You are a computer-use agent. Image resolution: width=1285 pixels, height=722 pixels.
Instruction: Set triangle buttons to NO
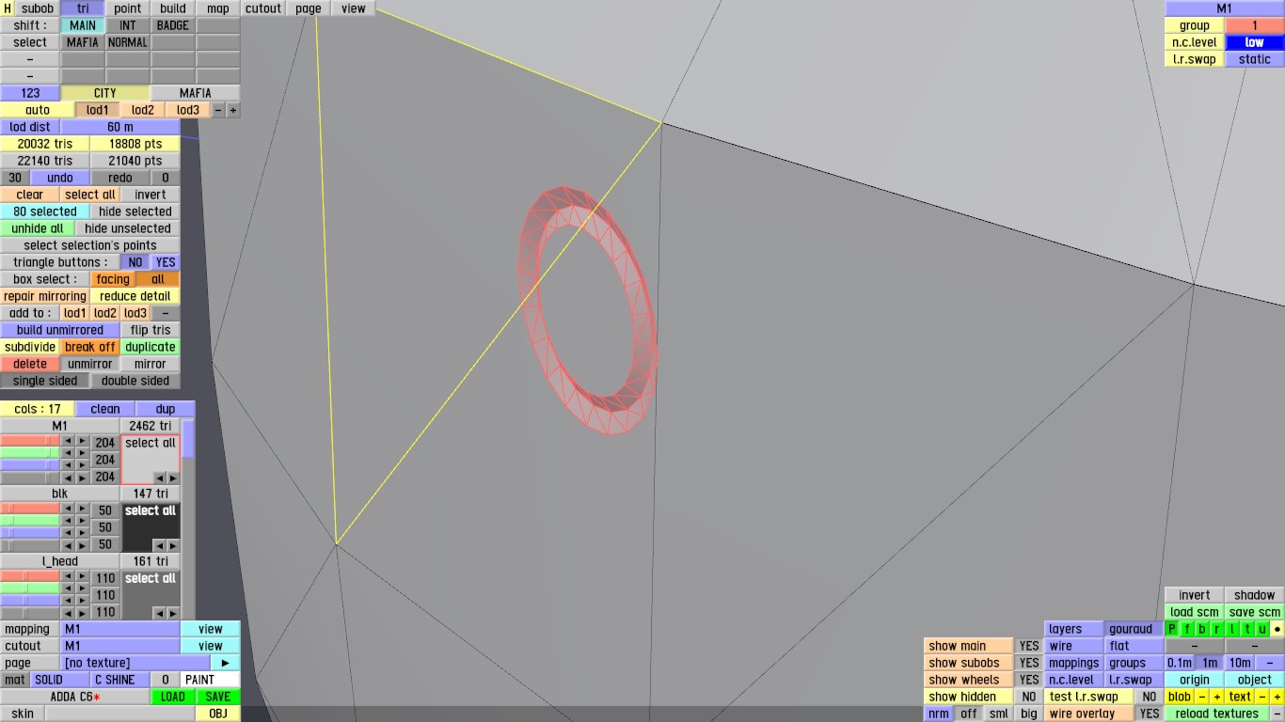tap(135, 262)
